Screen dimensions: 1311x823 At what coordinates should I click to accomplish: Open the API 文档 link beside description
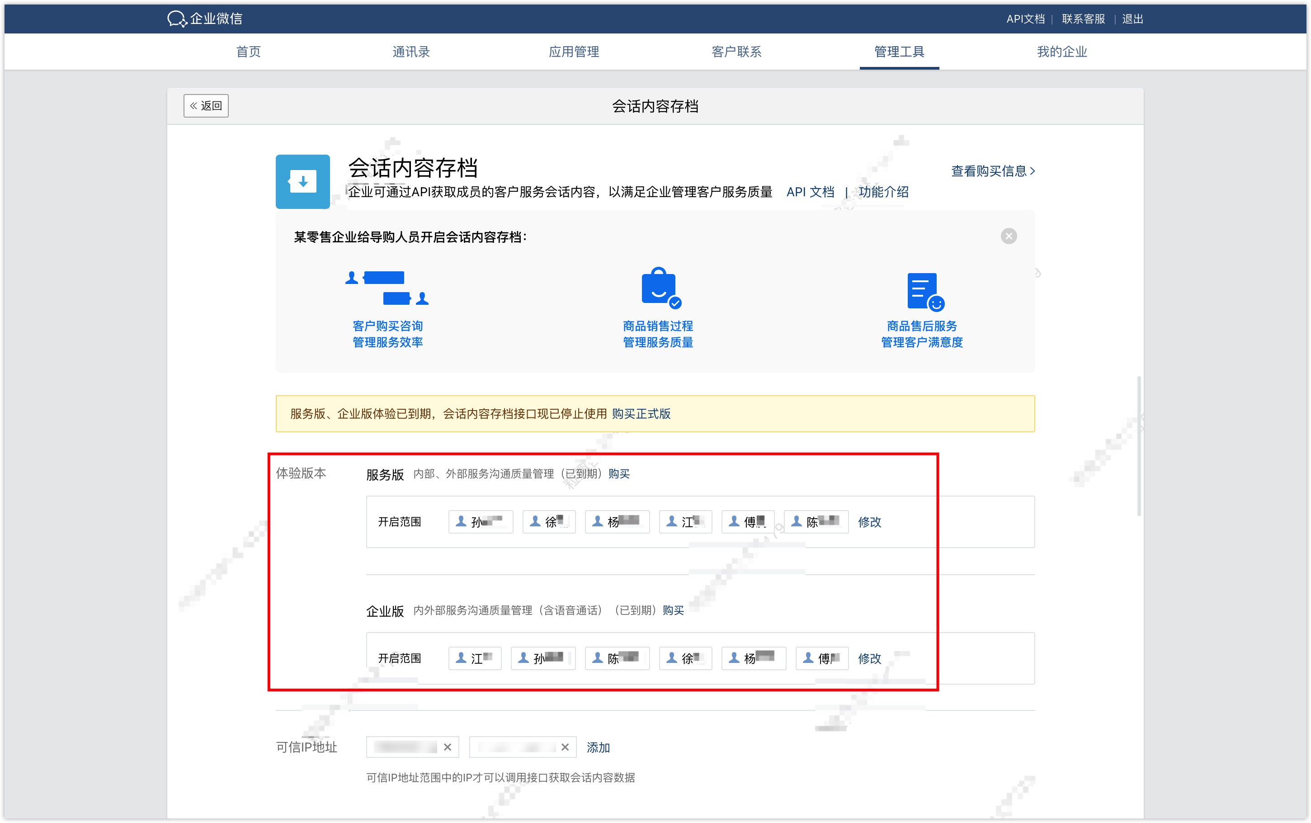click(810, 192)
